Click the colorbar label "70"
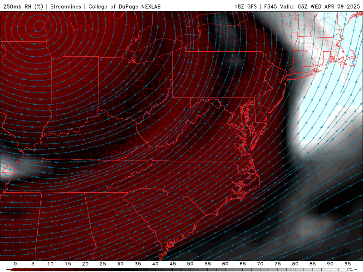 (x=260, y=264)
